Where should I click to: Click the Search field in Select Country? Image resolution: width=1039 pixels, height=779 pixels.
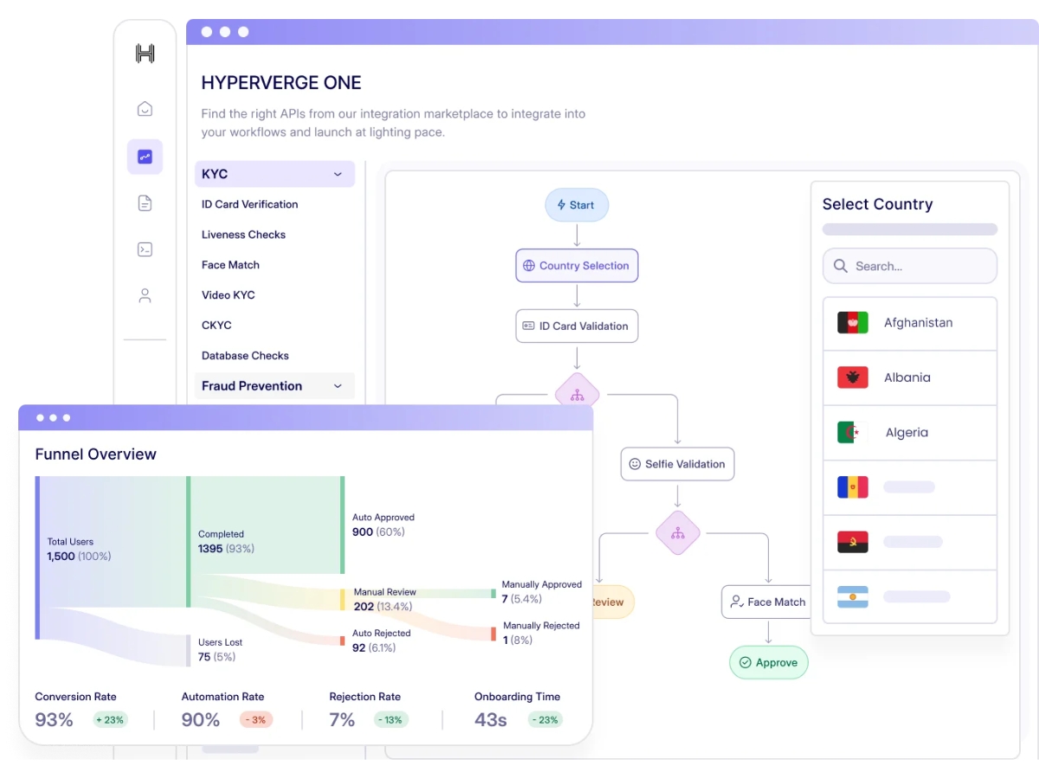click(x=910, y=266)
